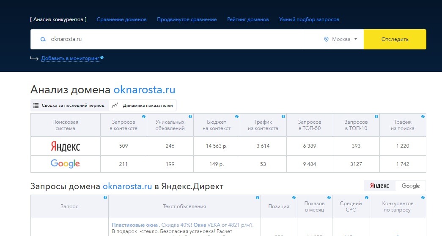Open the Рейтинг доменов tab
442x236 pixels.
248,19
